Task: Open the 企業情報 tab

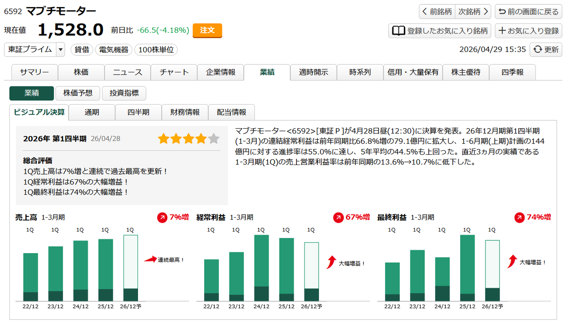Action: (x=221, y=72)
